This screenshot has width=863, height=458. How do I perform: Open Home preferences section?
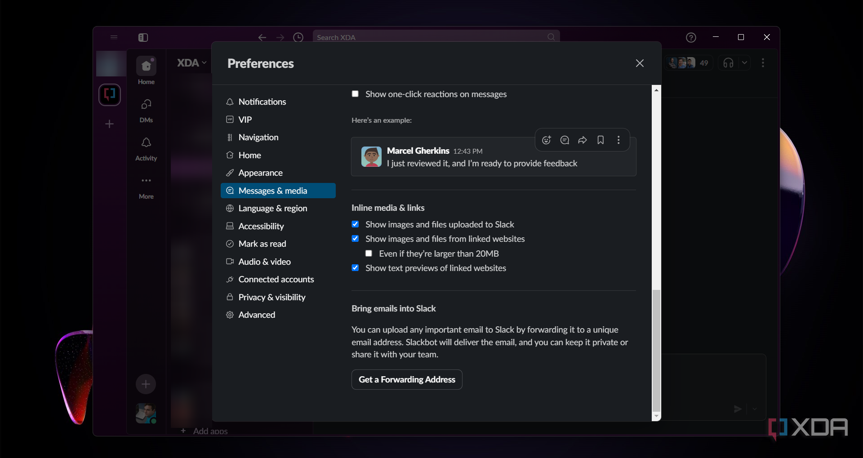coord(278,155)
